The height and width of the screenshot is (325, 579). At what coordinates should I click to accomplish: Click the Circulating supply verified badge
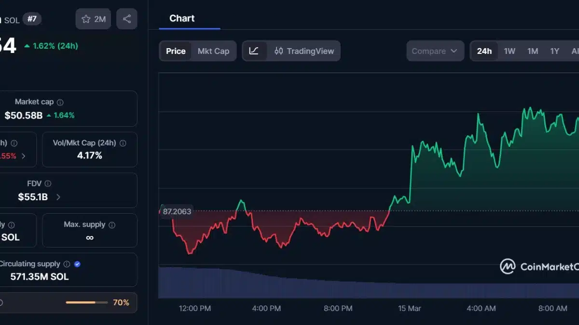click(x=77, y=264)
